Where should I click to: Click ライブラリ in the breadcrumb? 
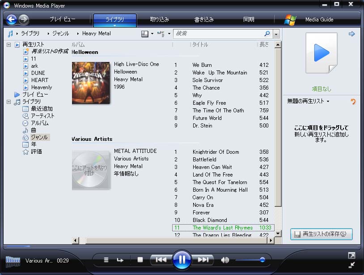pos(30,33)
